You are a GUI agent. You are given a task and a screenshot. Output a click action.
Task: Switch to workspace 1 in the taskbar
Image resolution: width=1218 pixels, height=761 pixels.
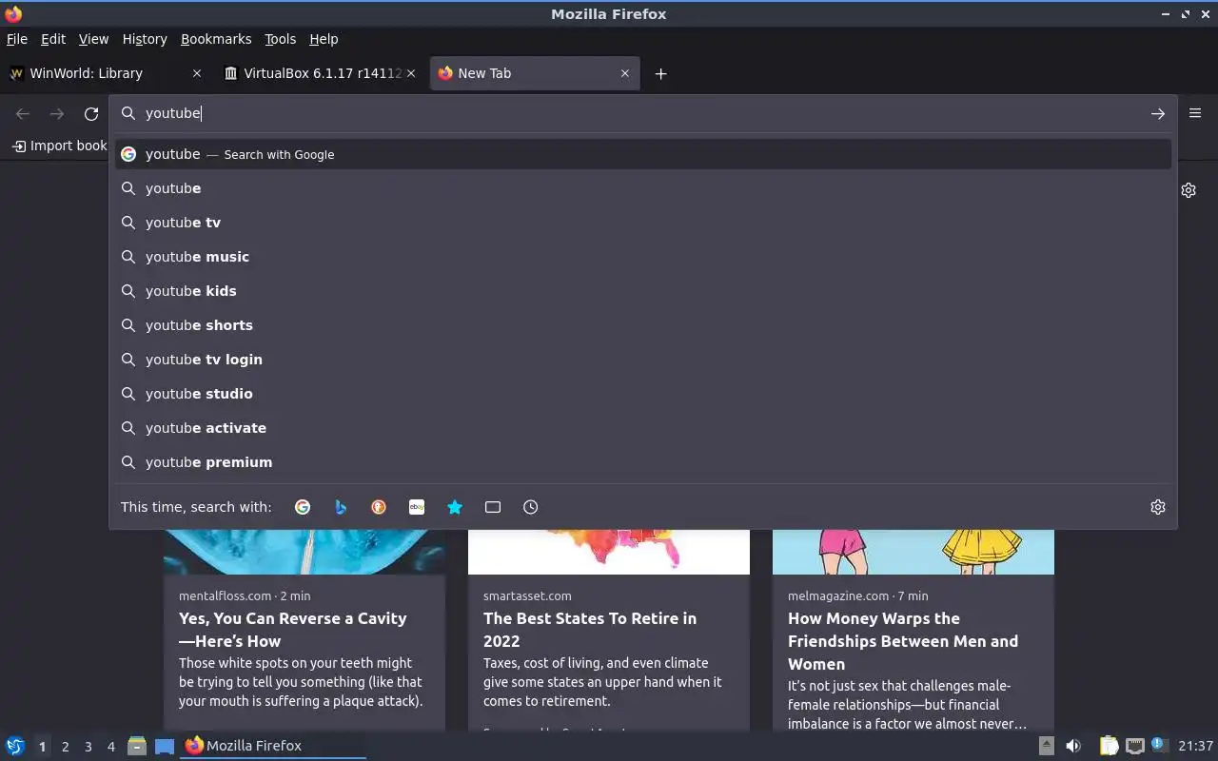coord(42,747)
